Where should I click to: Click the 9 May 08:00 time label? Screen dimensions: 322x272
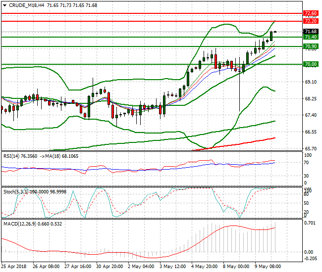point(268,267)
